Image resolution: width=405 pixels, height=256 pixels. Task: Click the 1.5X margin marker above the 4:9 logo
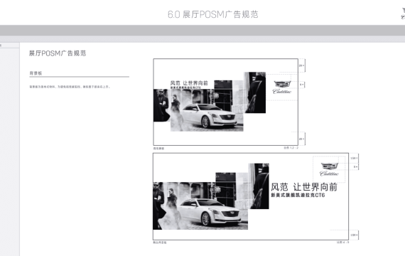(354, 158)
